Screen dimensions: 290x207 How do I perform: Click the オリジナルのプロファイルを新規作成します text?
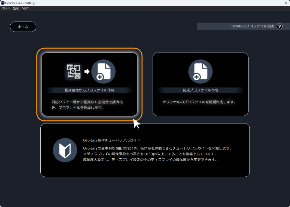(199, 102)
